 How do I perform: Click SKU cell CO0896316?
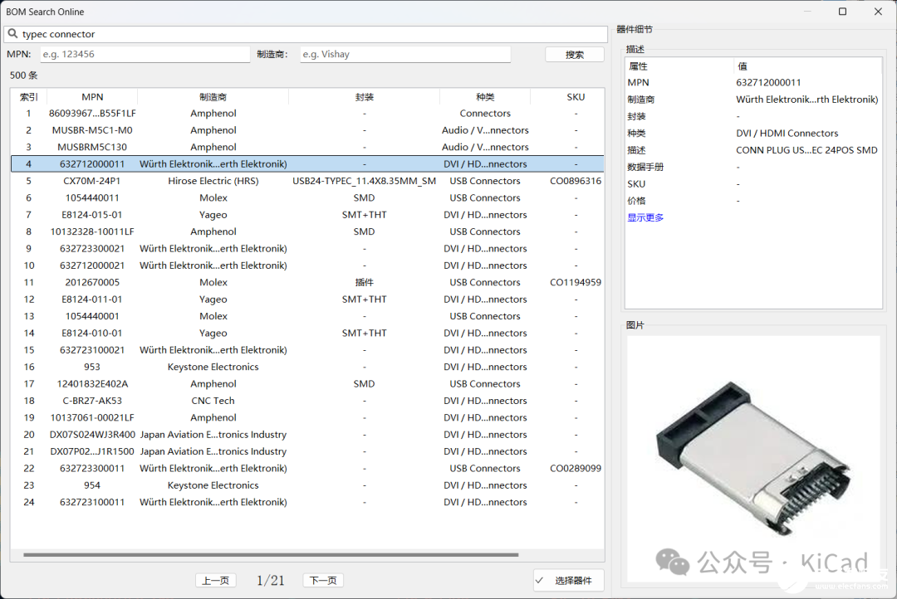click(576, 181)
